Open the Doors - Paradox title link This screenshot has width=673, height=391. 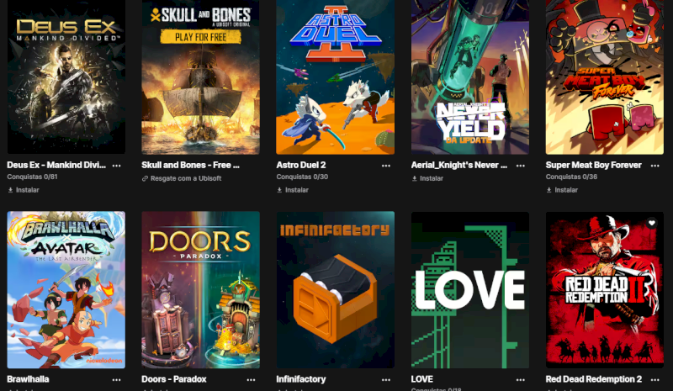coord(174,379)
